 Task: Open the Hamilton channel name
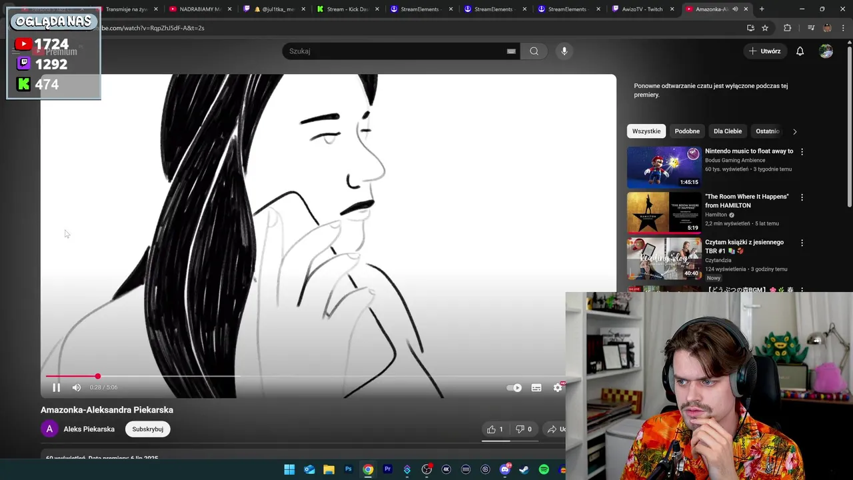[x=716, y=215]
